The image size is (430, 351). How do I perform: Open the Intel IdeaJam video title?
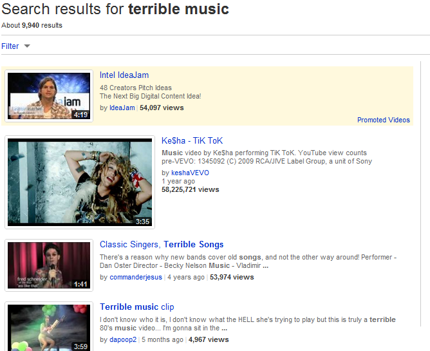point(124,75)
